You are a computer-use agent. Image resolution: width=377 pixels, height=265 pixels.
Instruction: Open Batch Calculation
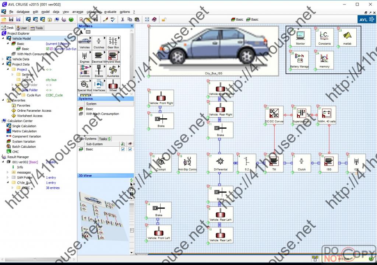tap(24, 147)
